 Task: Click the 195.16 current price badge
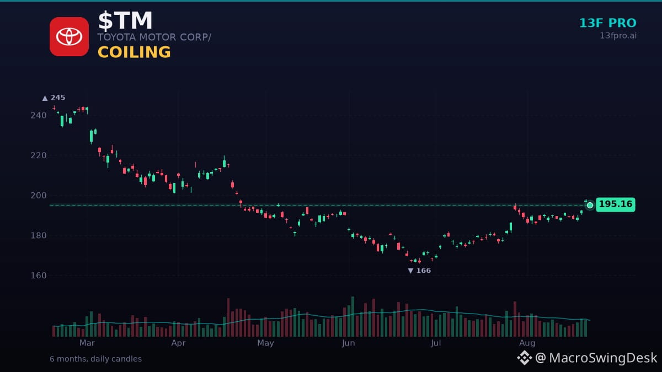616,204
